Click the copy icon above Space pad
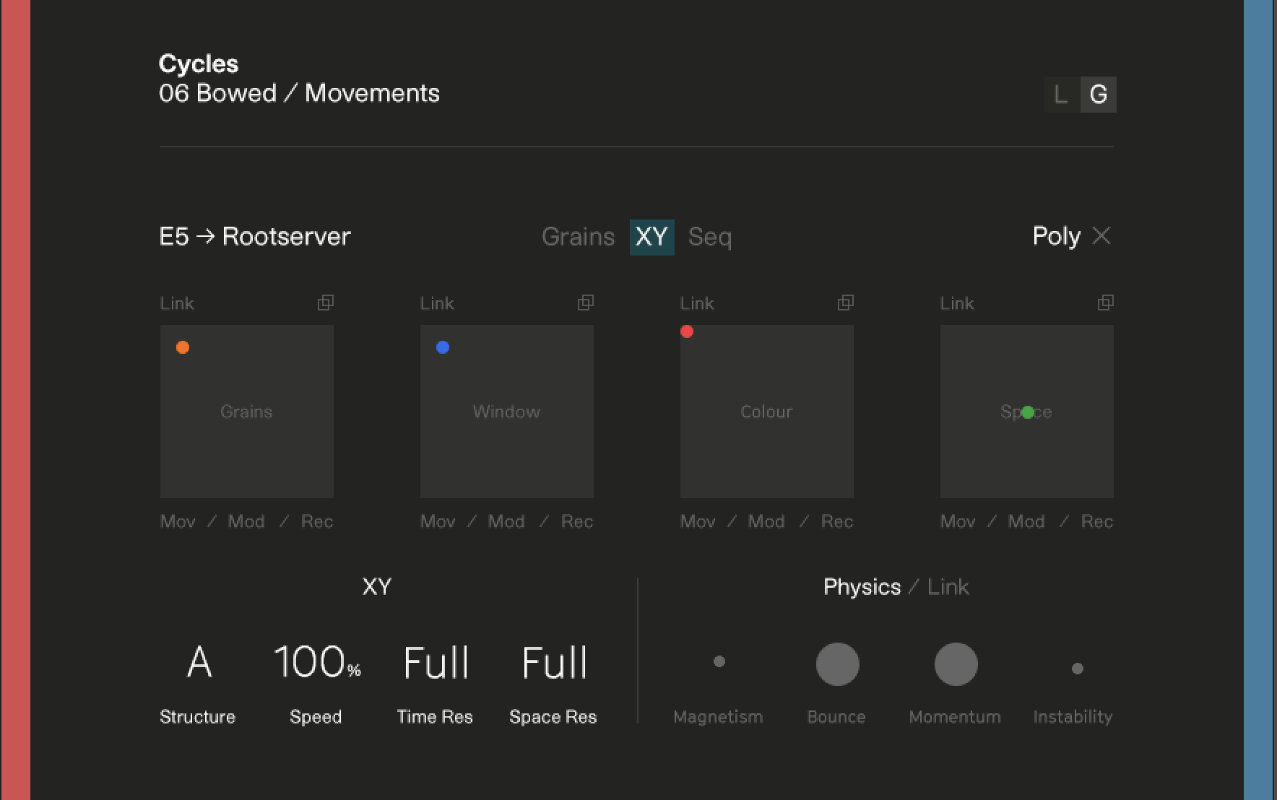Viewport: 1277px width, 800px height. click(1106, 303)
